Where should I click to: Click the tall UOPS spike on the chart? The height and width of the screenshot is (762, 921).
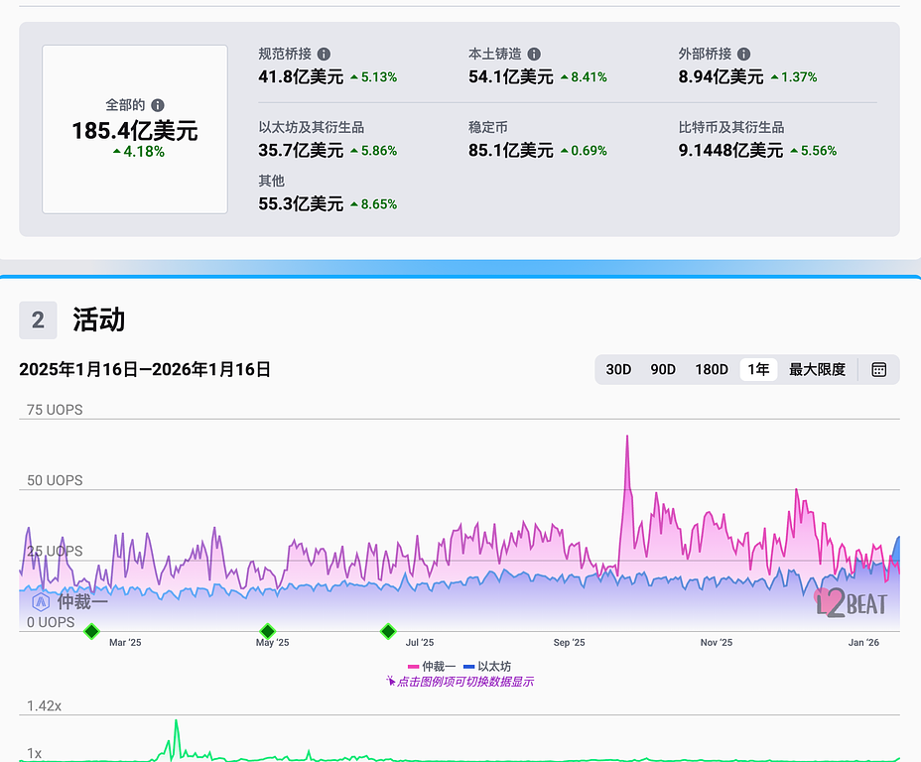pos(627,439)
